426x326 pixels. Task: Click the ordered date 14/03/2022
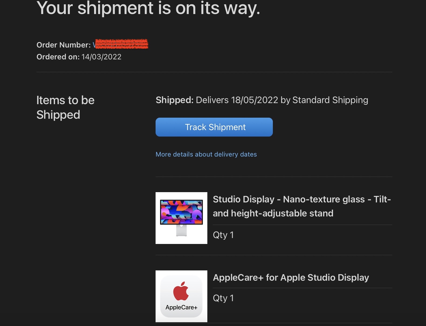point(101,57)
